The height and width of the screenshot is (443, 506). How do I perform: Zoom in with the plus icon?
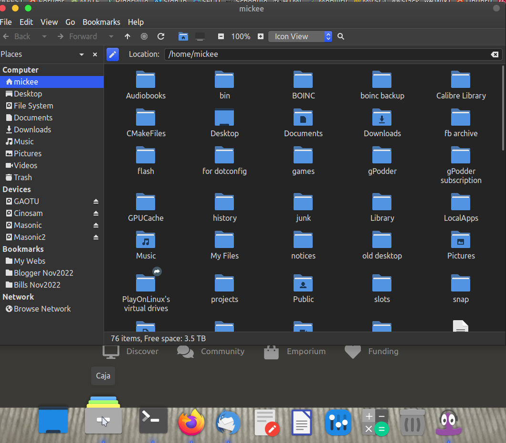[261, 36]
